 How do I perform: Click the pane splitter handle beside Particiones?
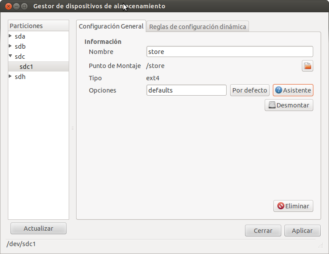(73, 128)
